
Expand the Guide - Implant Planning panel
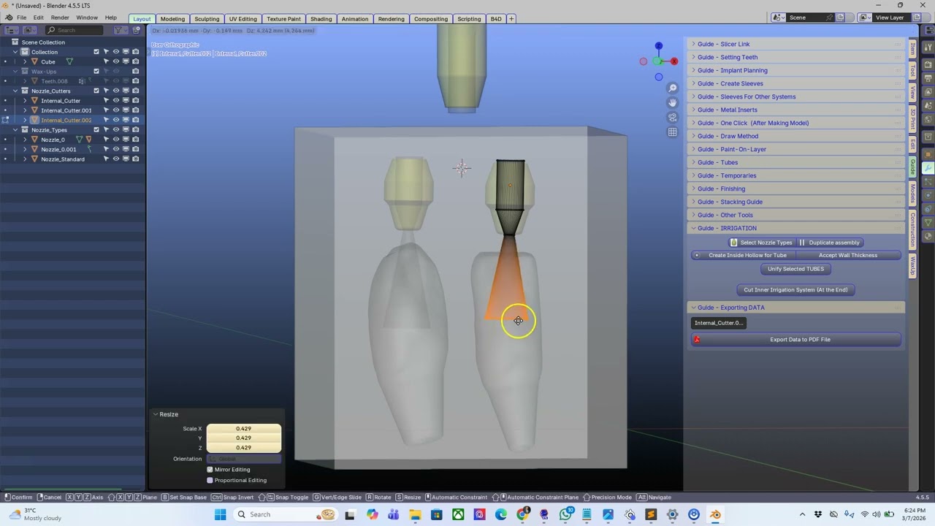point(796,70)
